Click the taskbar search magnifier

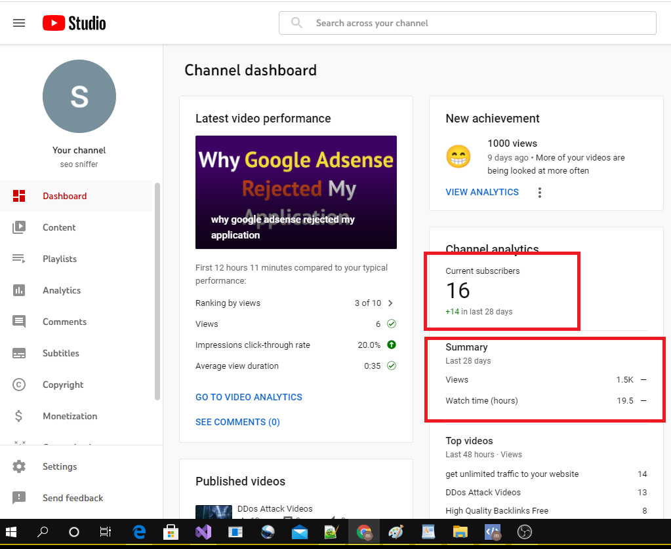[43, 532]
